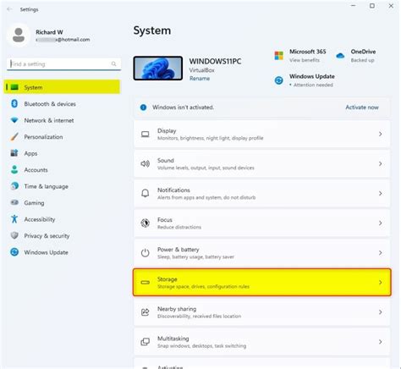Click the Gaming controller icon
The height and width of the screenshot is (369, 401).
(x=14, y=202)
